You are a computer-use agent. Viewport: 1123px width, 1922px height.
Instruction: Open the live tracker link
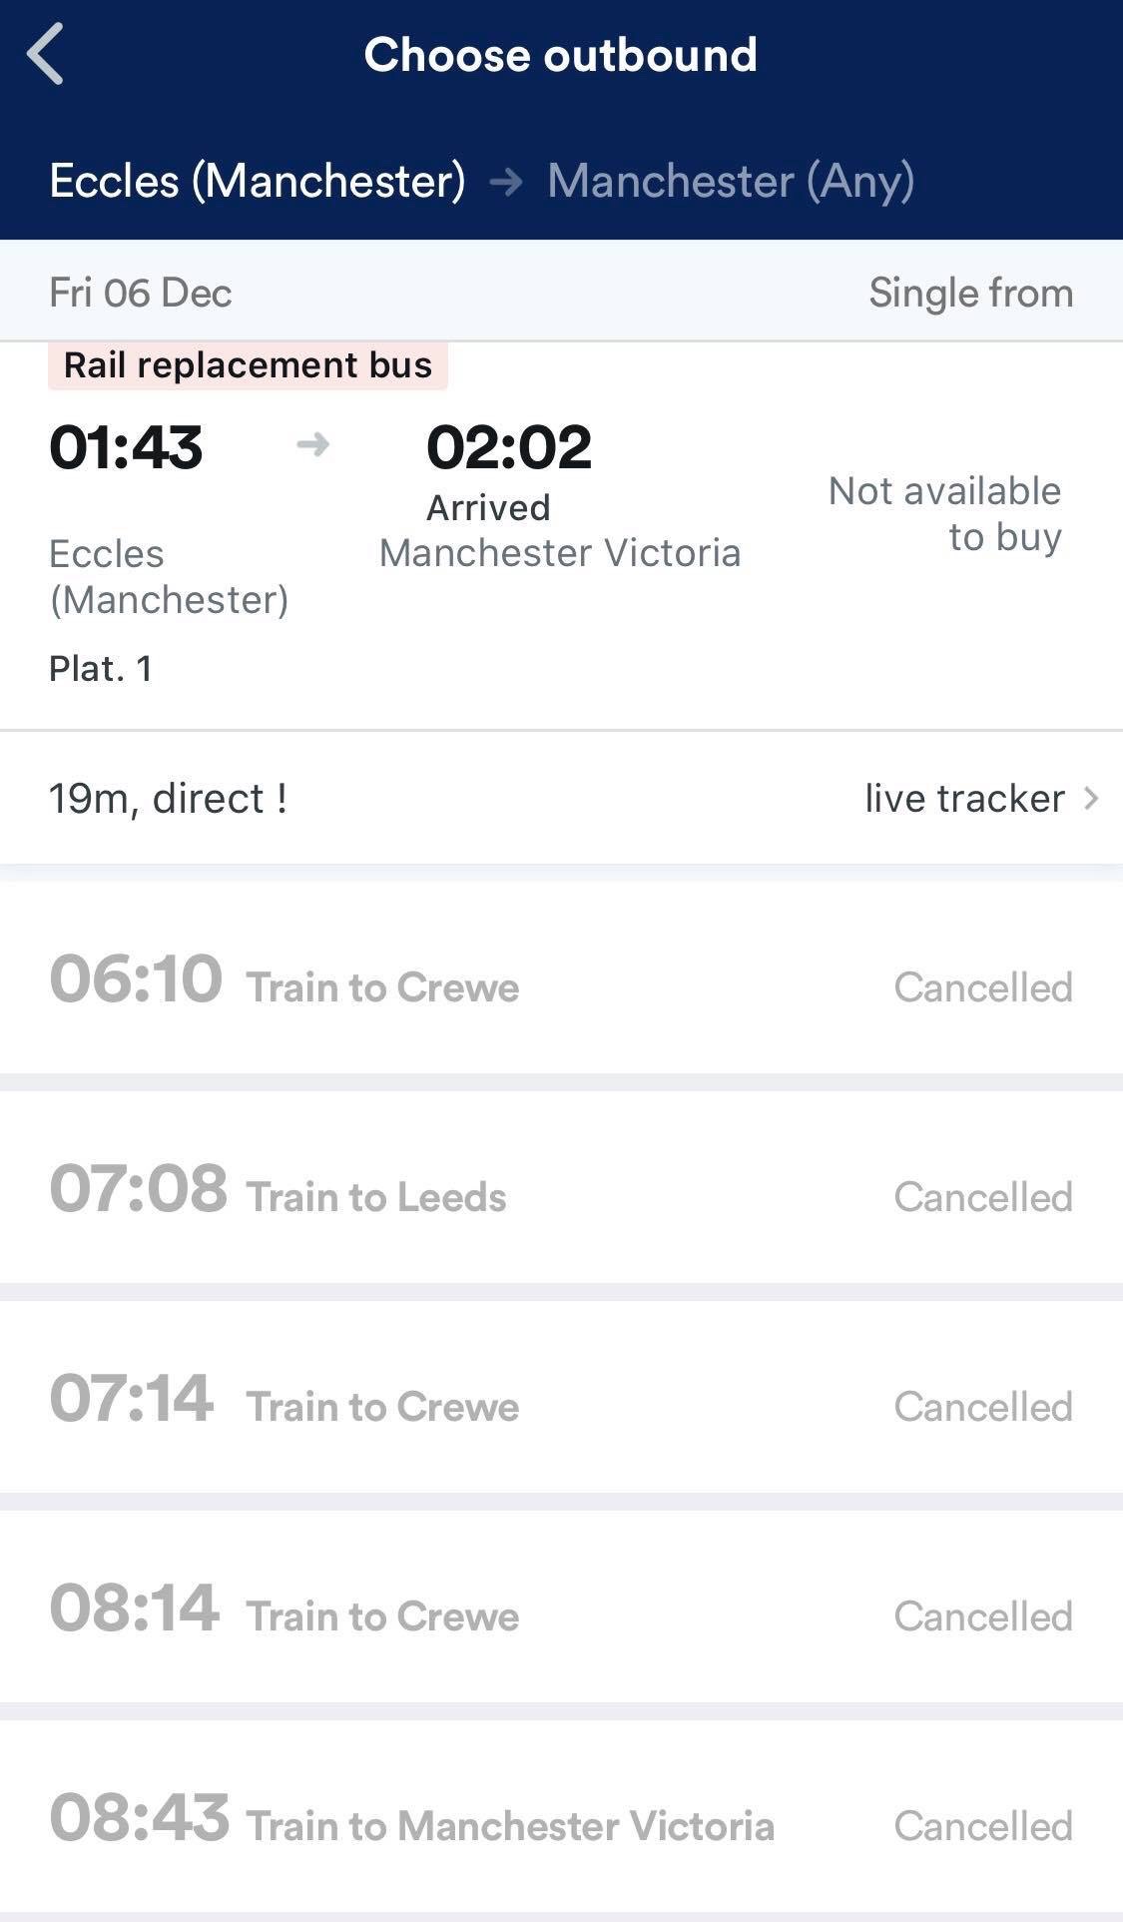[x=964, y=799]
